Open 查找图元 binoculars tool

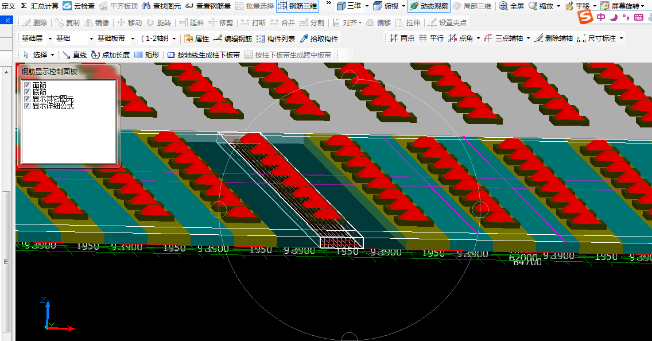point(161,6)
